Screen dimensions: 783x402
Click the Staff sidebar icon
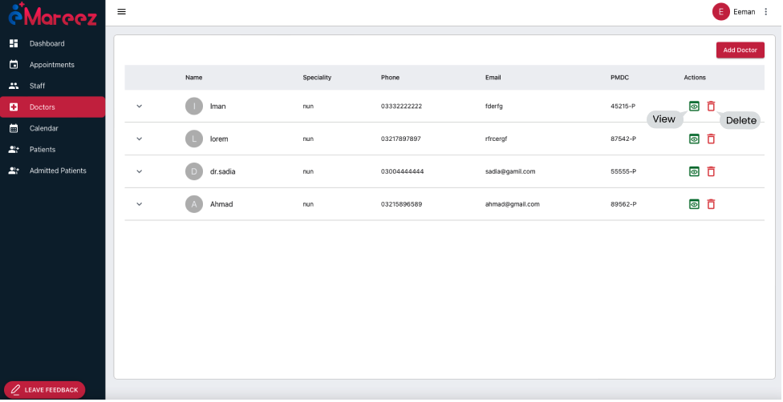pyautogui.click(x=14, y=86)
